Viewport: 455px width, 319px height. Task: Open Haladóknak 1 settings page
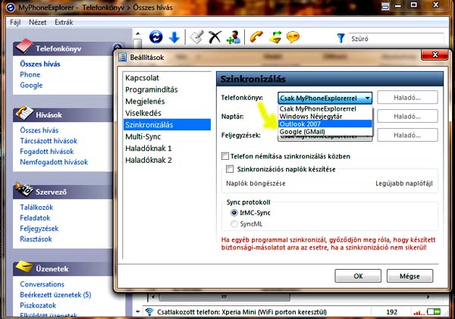167,149
